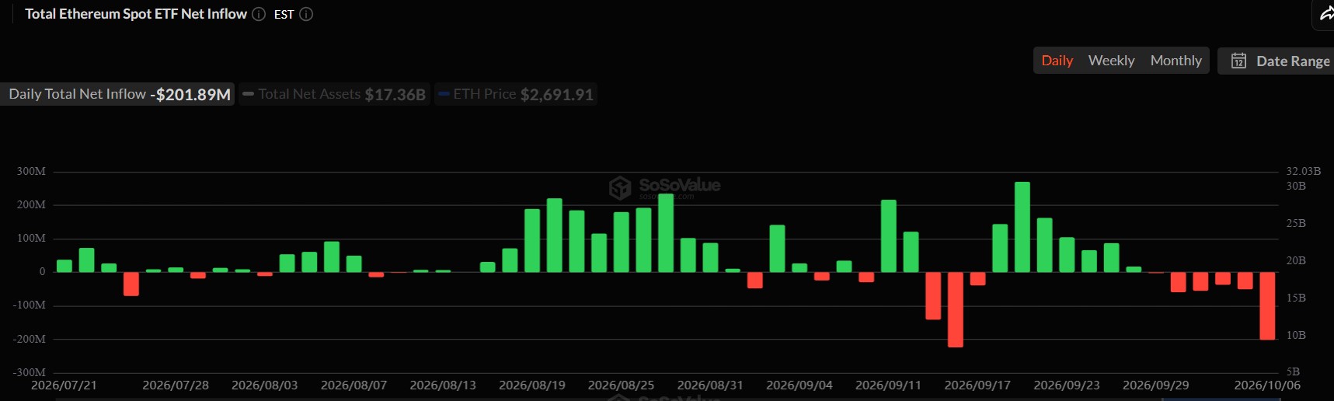Click the 2026/09/29 axis date label
The width and height of the screenshot is (1334, 401).
click(x=1156, y=385)
